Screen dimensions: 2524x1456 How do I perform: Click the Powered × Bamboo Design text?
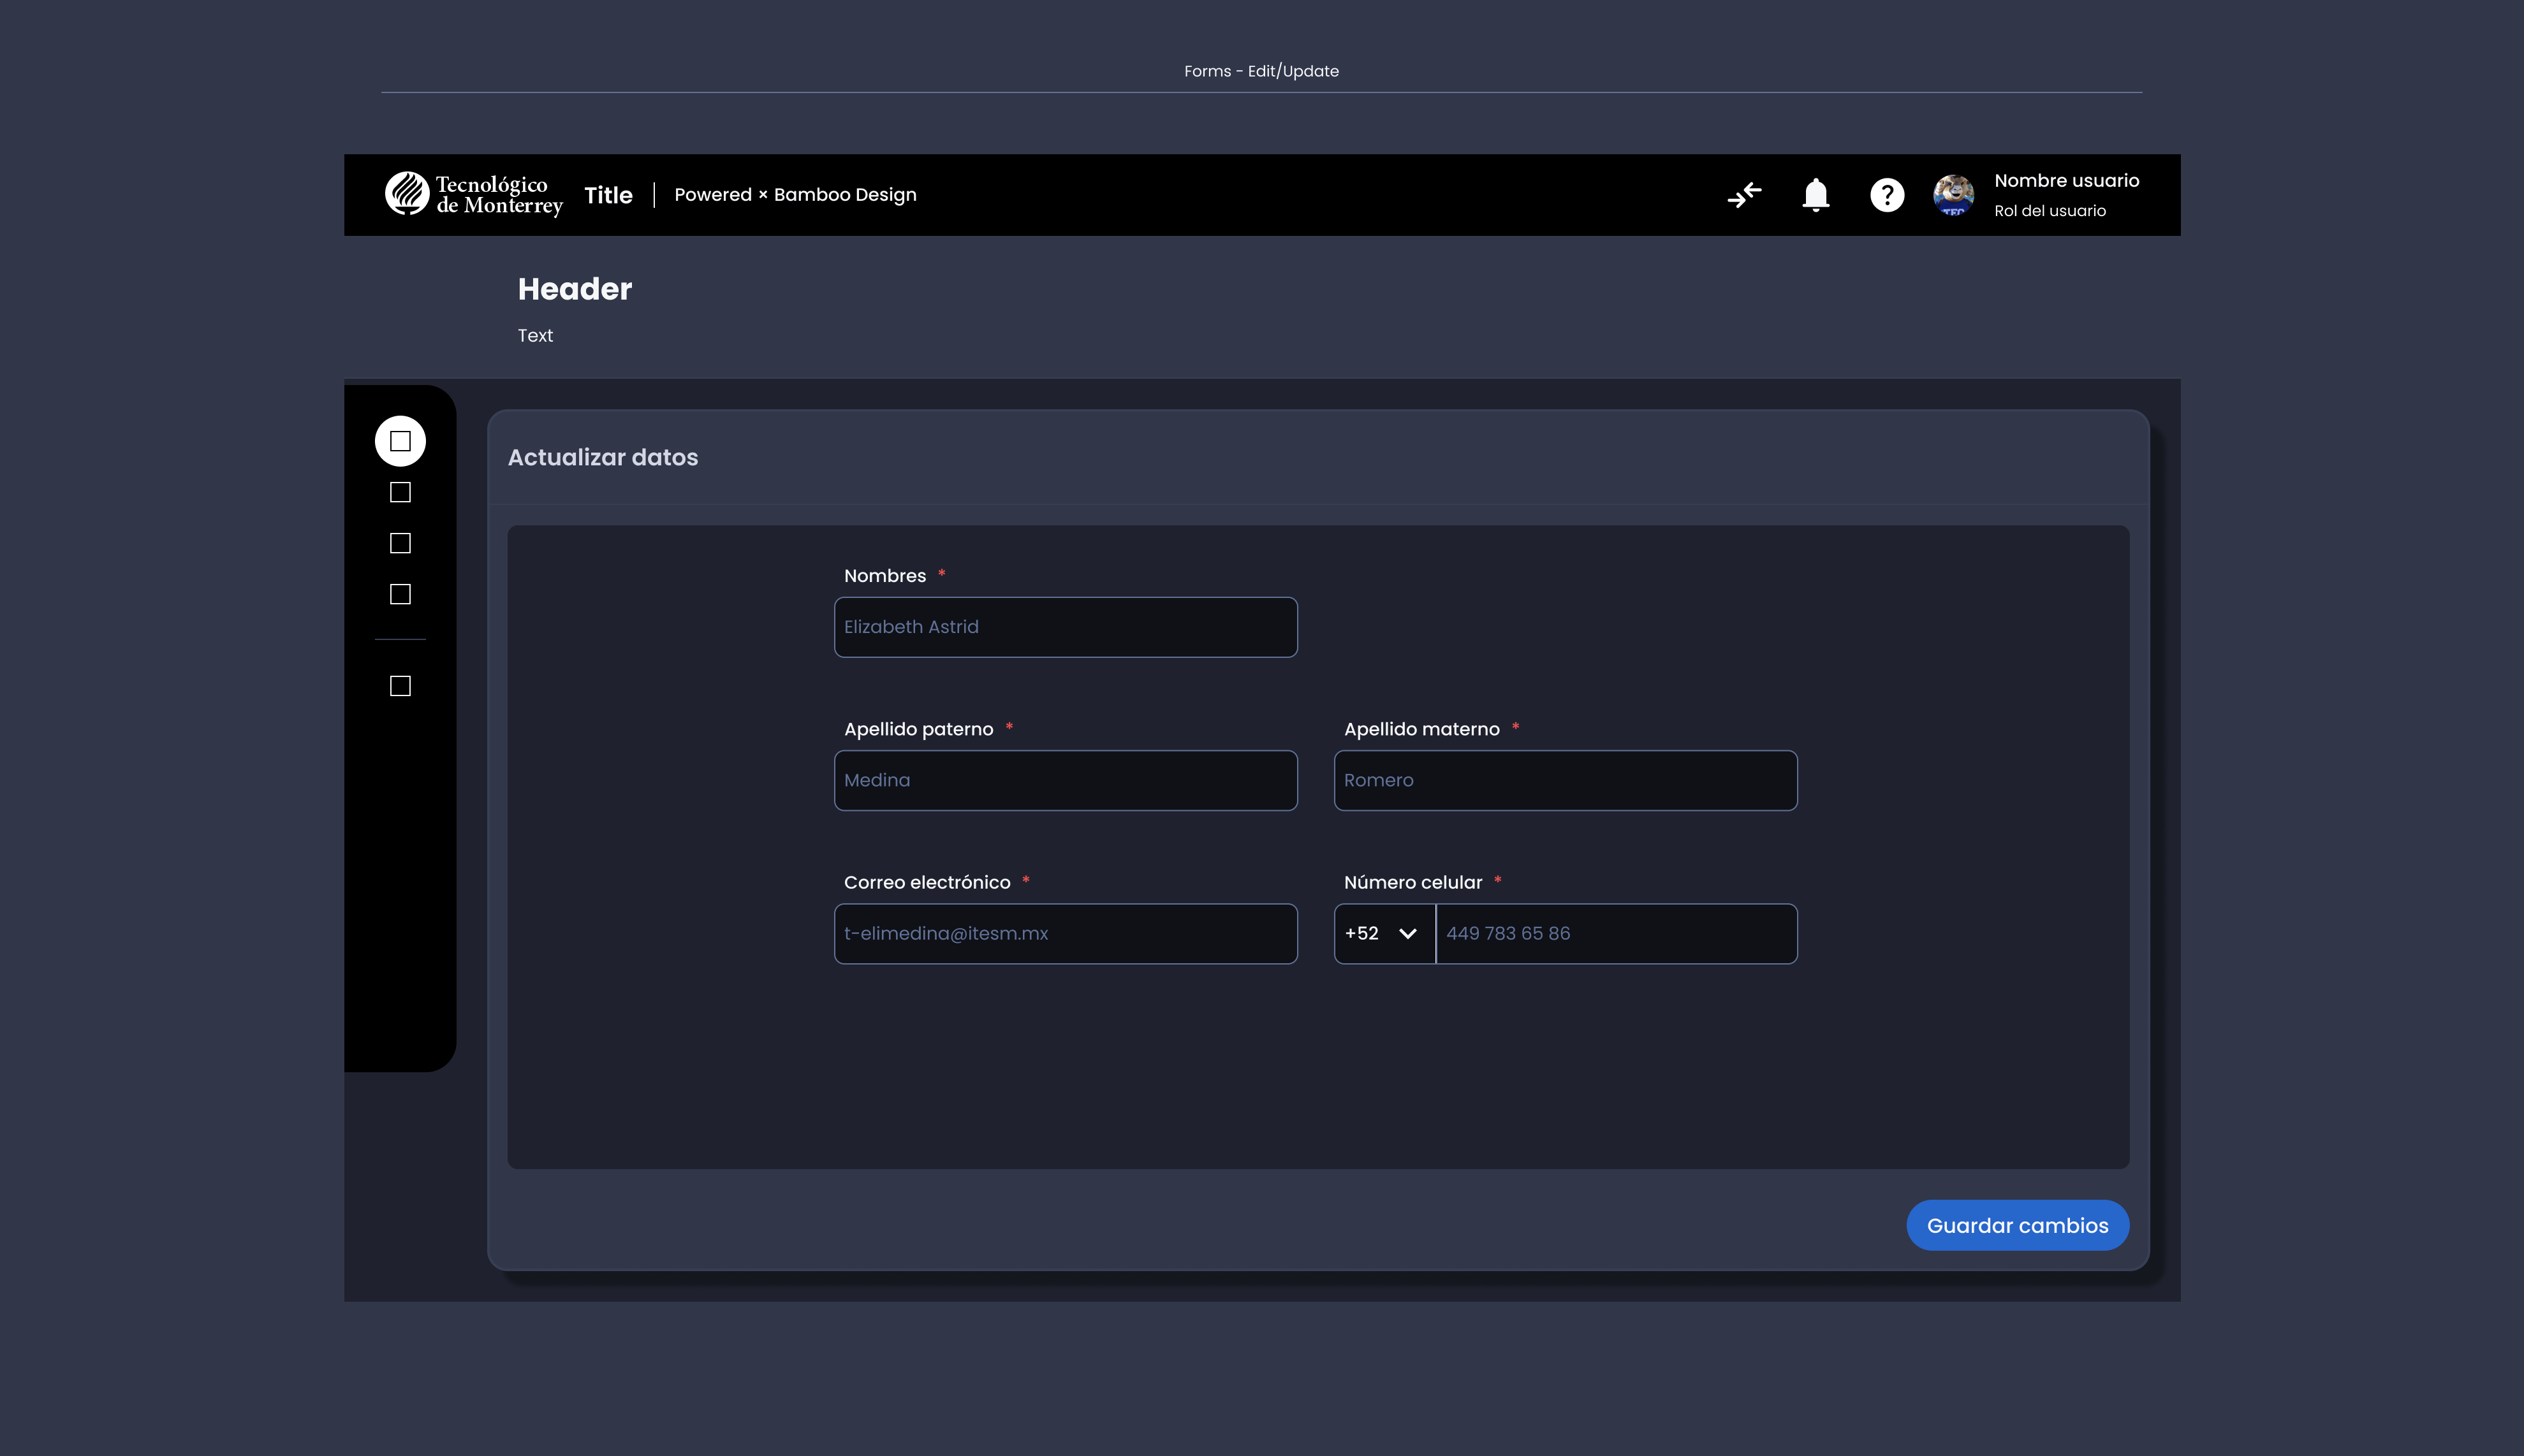tap(795, 195)
